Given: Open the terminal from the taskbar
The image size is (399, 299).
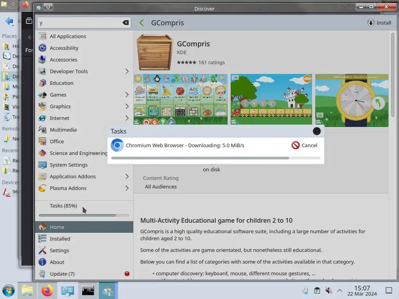Looking at the screenshot, I should 88,290.
